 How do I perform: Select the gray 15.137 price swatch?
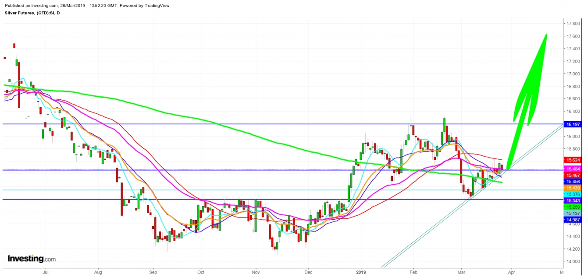tap(572, 213)
